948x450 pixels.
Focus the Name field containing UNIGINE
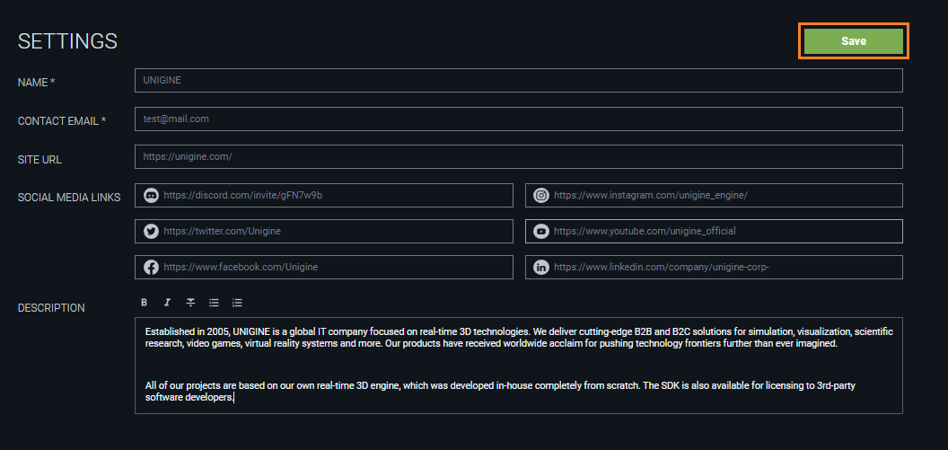click(519, 81)
